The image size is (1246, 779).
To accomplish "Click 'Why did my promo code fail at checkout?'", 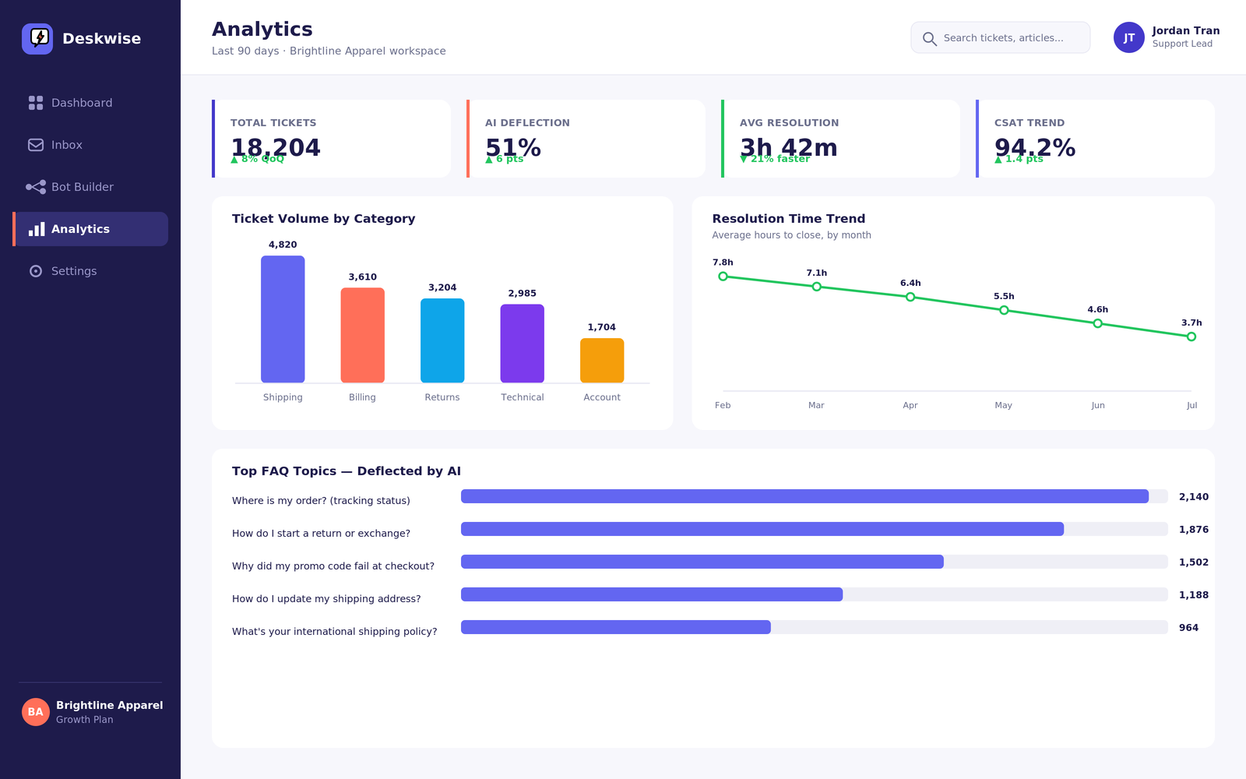I will click(333, 566).
